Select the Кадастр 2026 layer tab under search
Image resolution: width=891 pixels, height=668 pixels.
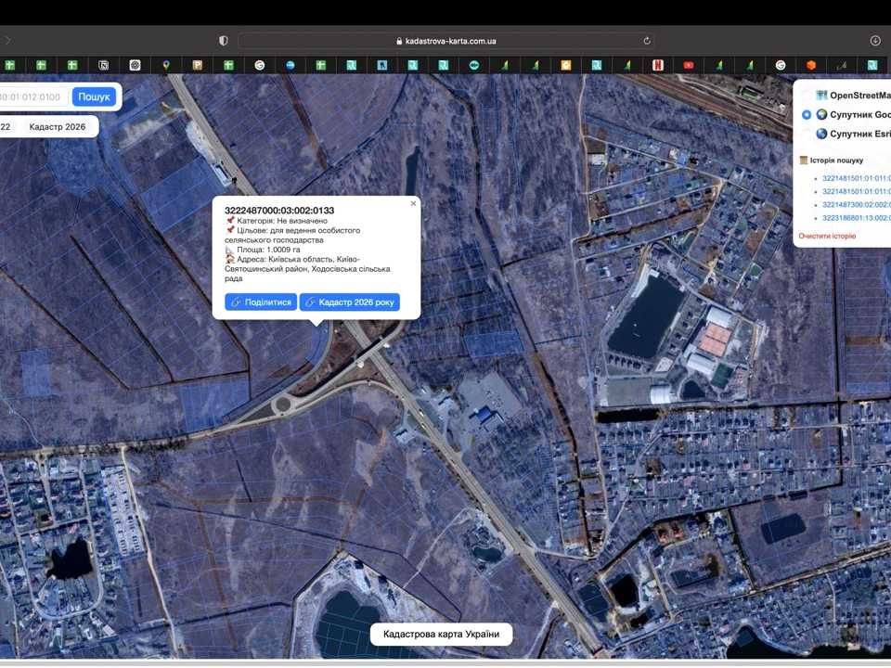coord(58,127)
